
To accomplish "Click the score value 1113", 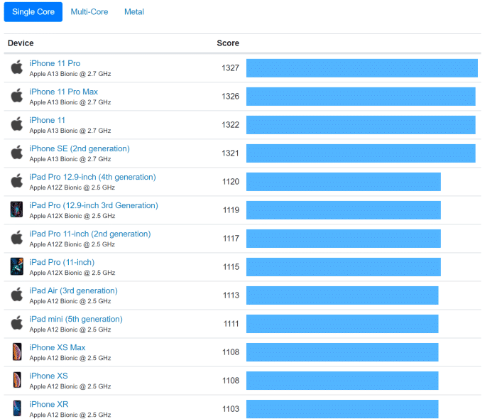I will (x=231, y=295).
